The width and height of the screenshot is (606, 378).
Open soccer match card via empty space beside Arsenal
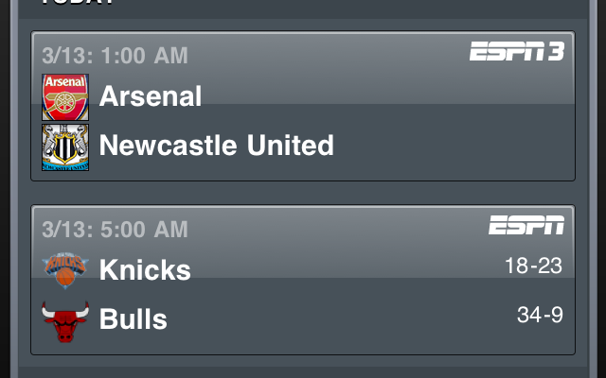(x=379, y=96)
